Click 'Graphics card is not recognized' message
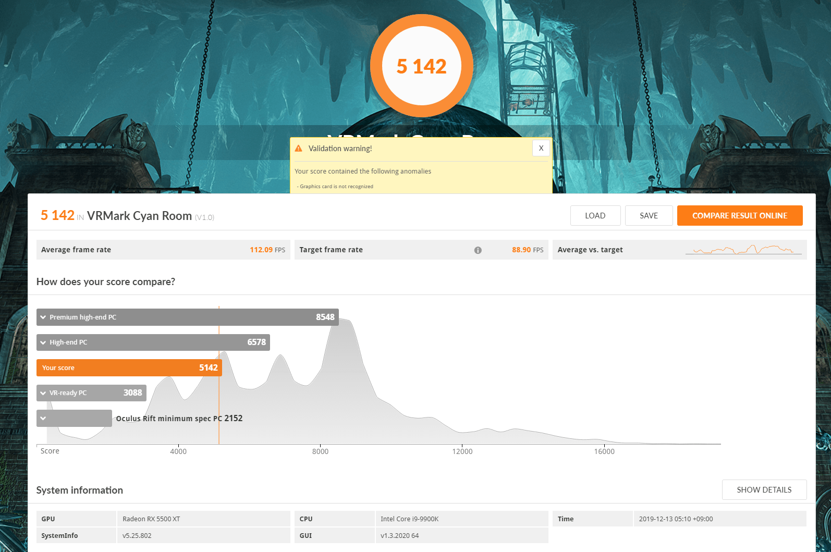This screenshot has width=831, height=552. 336,187
